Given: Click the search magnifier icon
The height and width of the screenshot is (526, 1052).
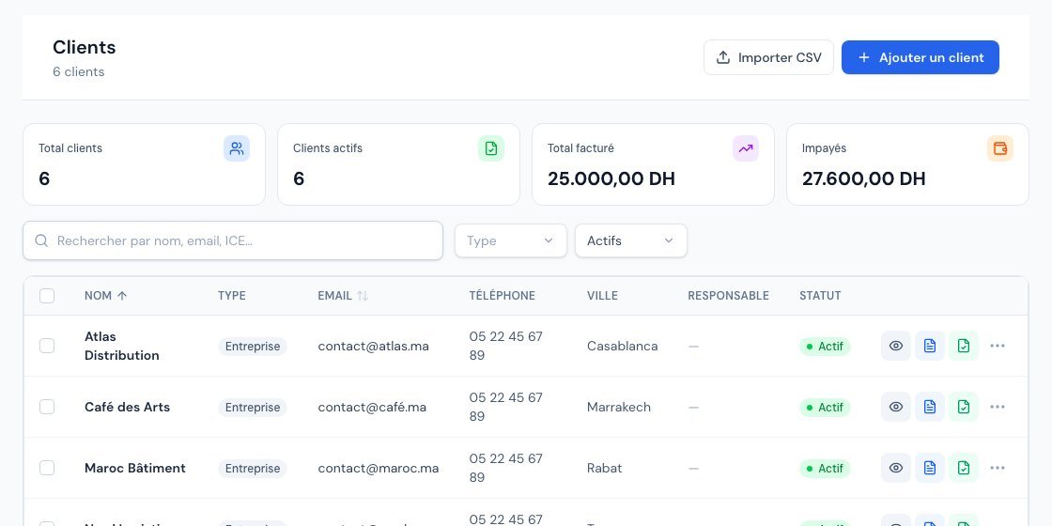Looking at the screenshot, I should click(41, 240).
